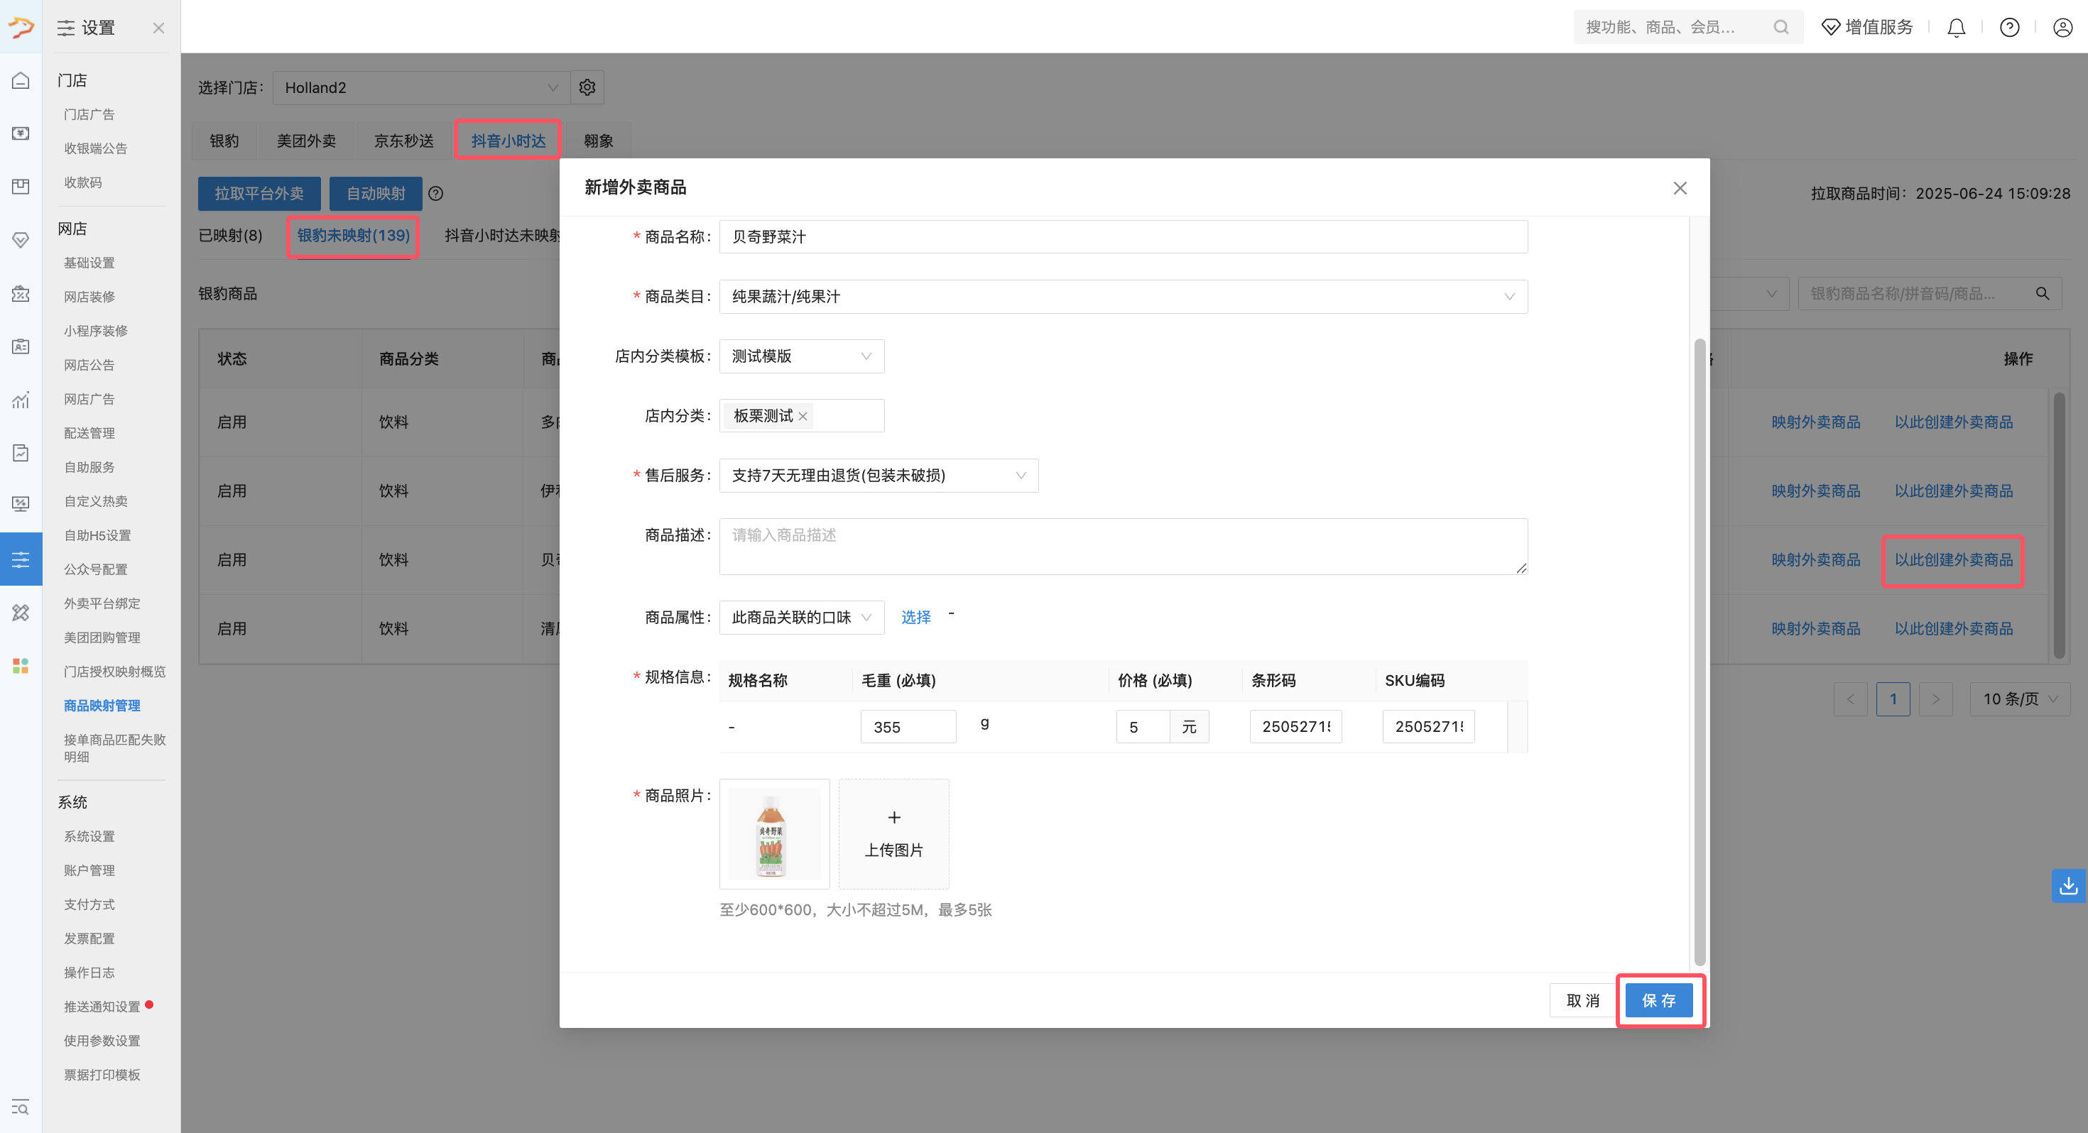The image size is (2088, 1133).
Task: Open the 选择门店 Holland2 dropdown
Action: (421, 87)
